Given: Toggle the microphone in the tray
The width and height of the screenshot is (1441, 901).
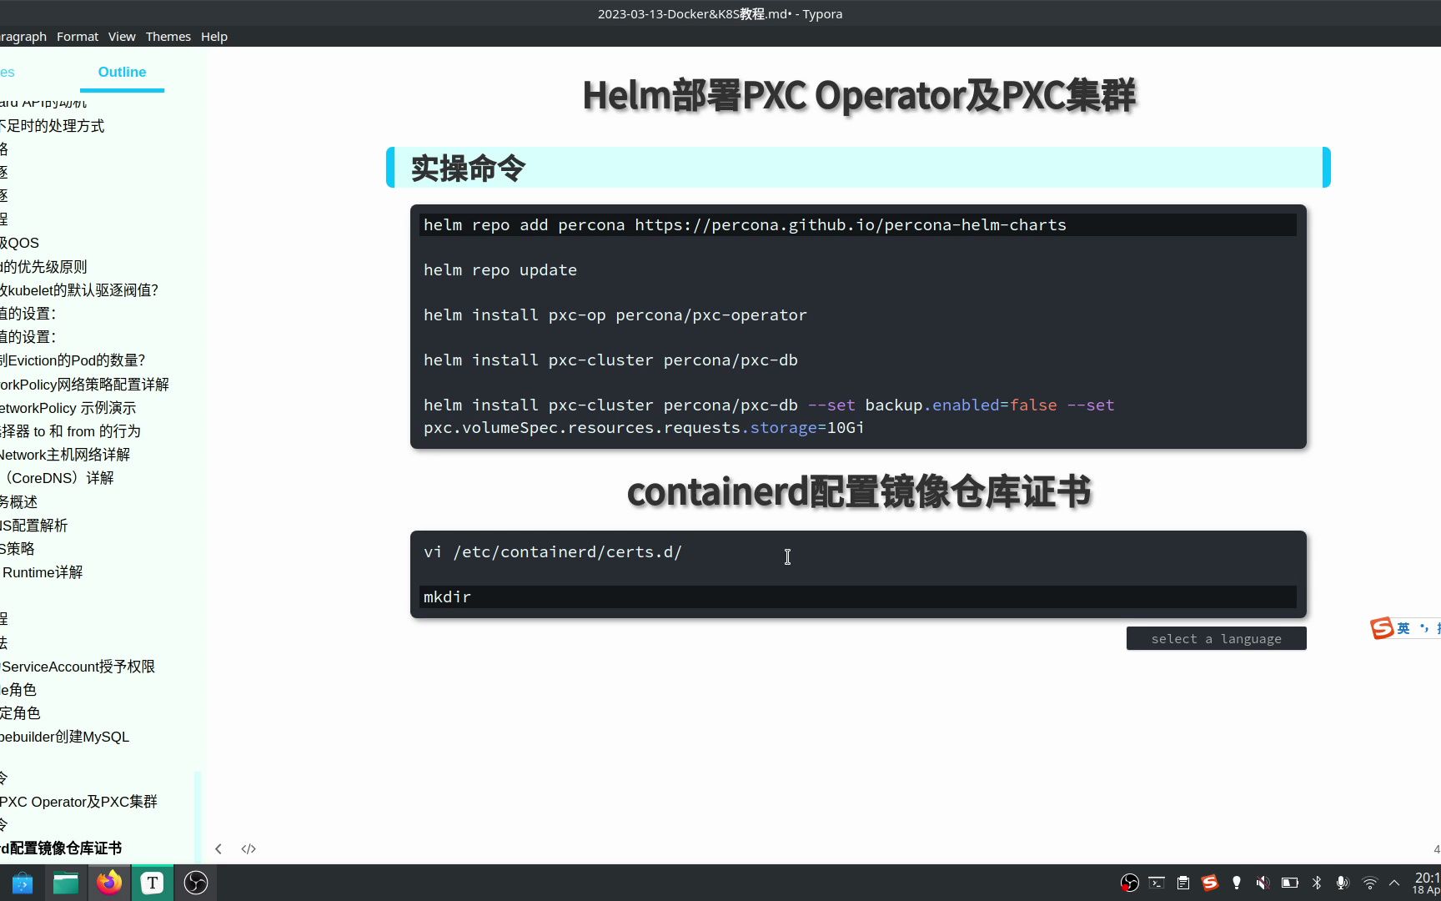Looking at the screenshot, I should pyautogui.click(x=1343, y=882).
